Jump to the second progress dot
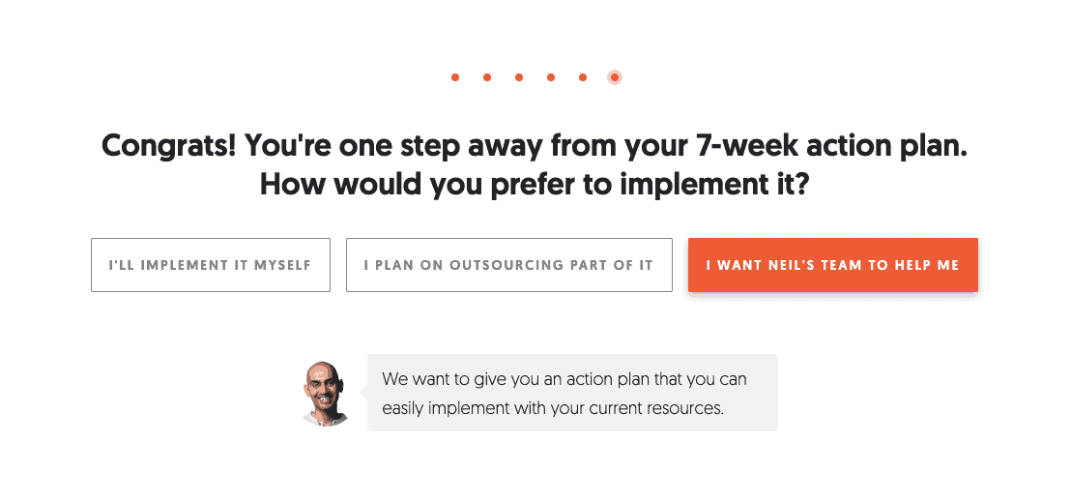 click(x=487, y=77)
